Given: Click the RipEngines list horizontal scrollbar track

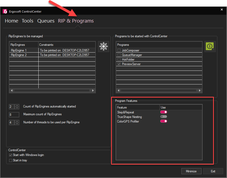Looking at the screenshot, I should pos(52,91).
